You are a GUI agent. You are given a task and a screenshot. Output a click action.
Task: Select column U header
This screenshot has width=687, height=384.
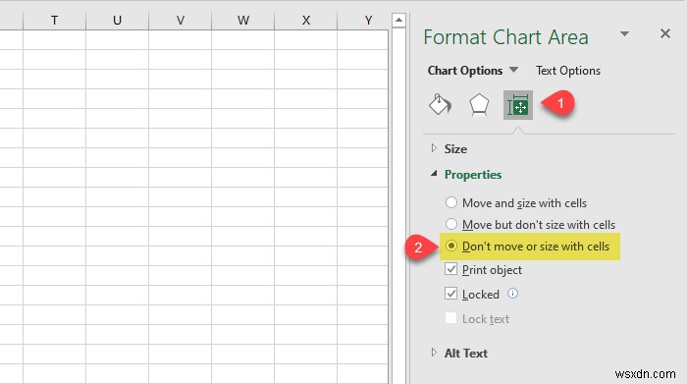tap(117, 21)
